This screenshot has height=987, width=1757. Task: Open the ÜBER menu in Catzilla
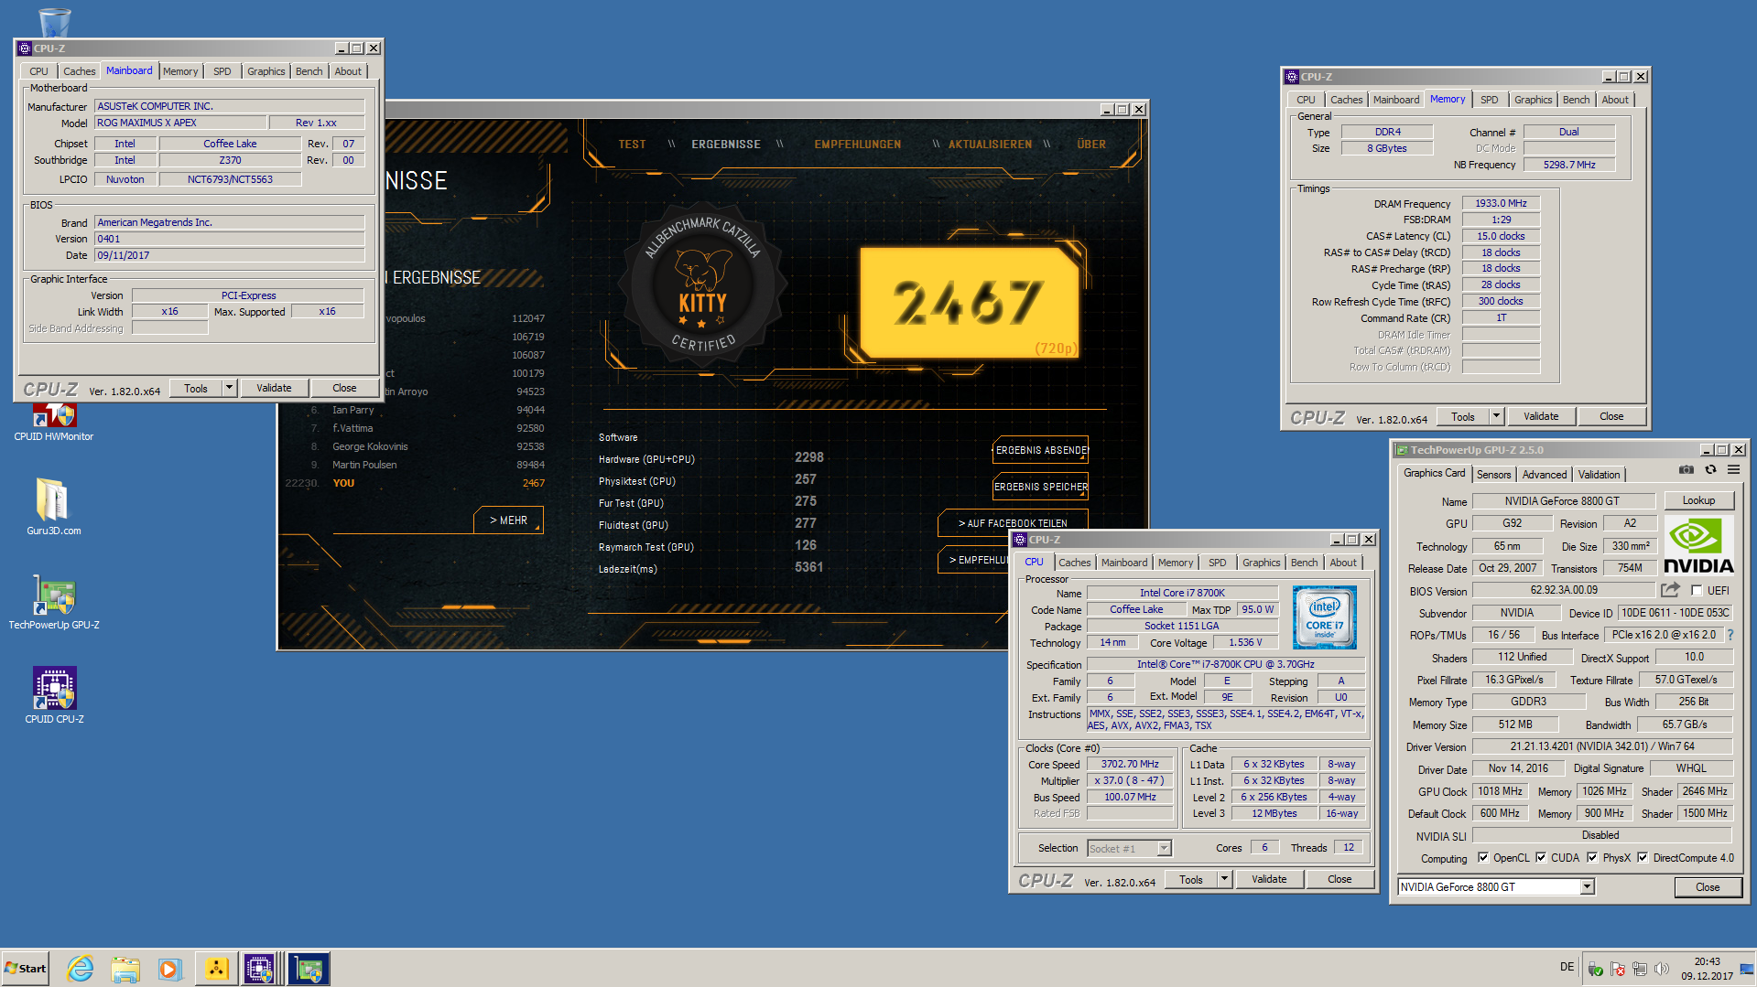pyautogui.click(x=1091, y=145)
